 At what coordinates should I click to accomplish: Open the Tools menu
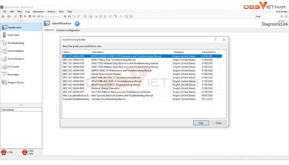(x=61, y=12)
